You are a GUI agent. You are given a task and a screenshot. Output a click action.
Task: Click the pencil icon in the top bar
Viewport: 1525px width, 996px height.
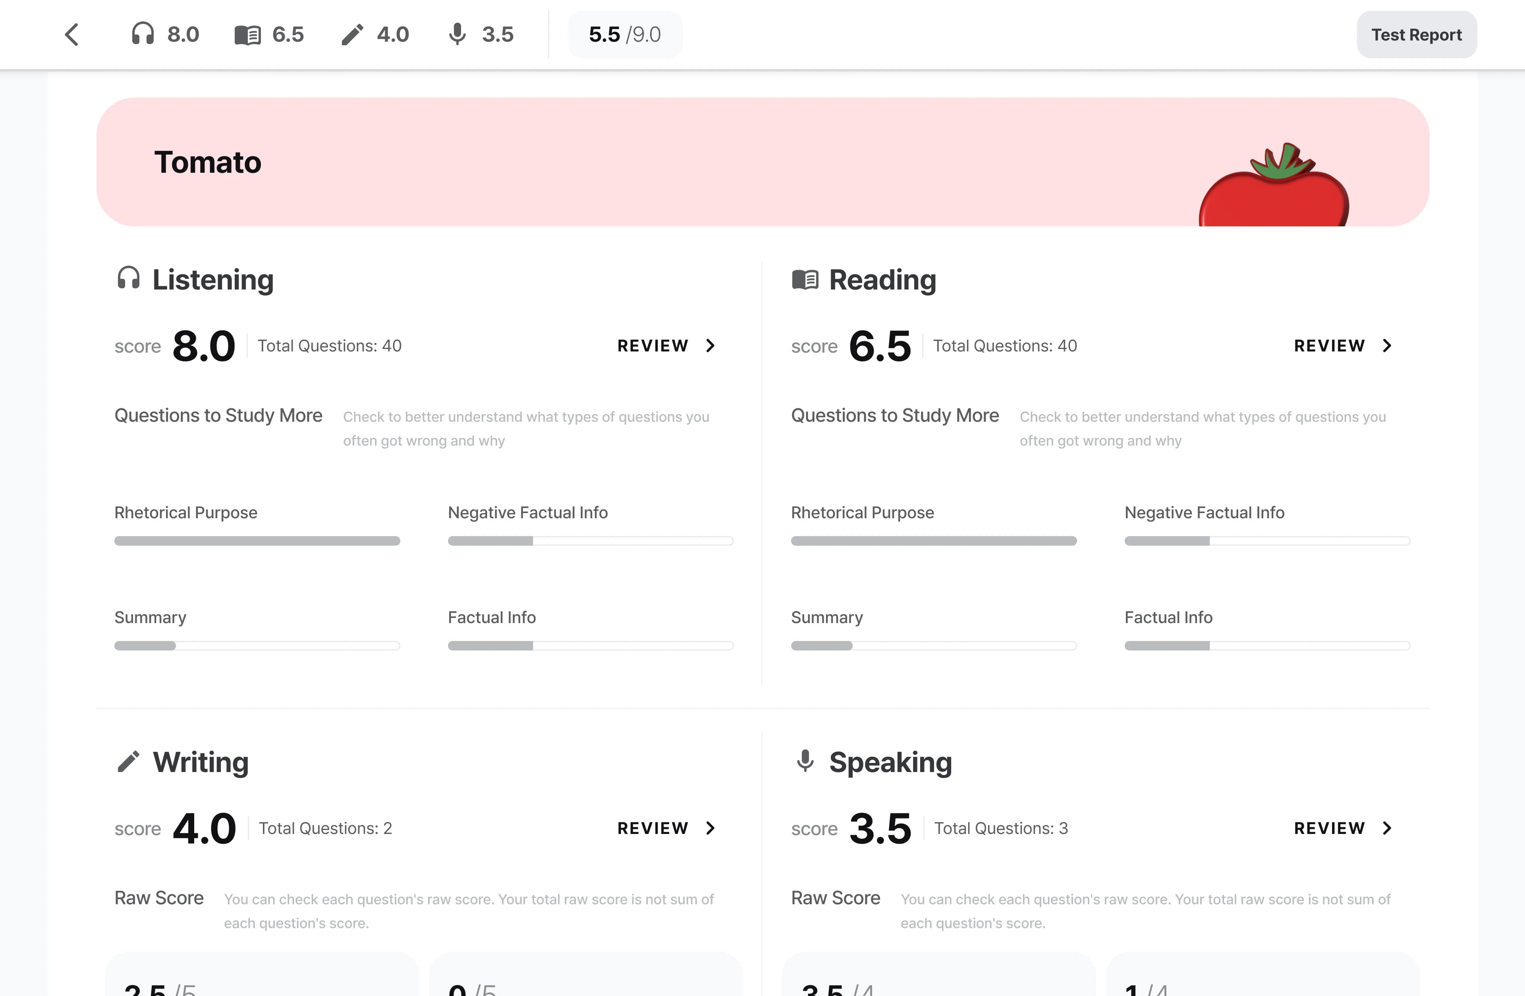[352, 35]
